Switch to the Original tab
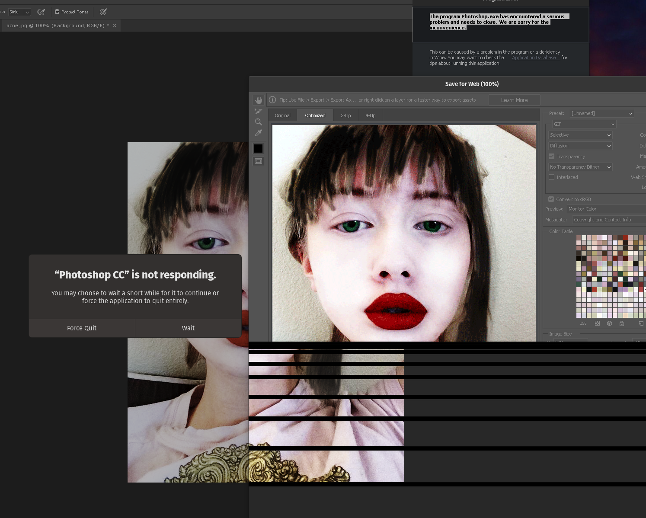Screen dimensions: 646x518 click(283, 115)
